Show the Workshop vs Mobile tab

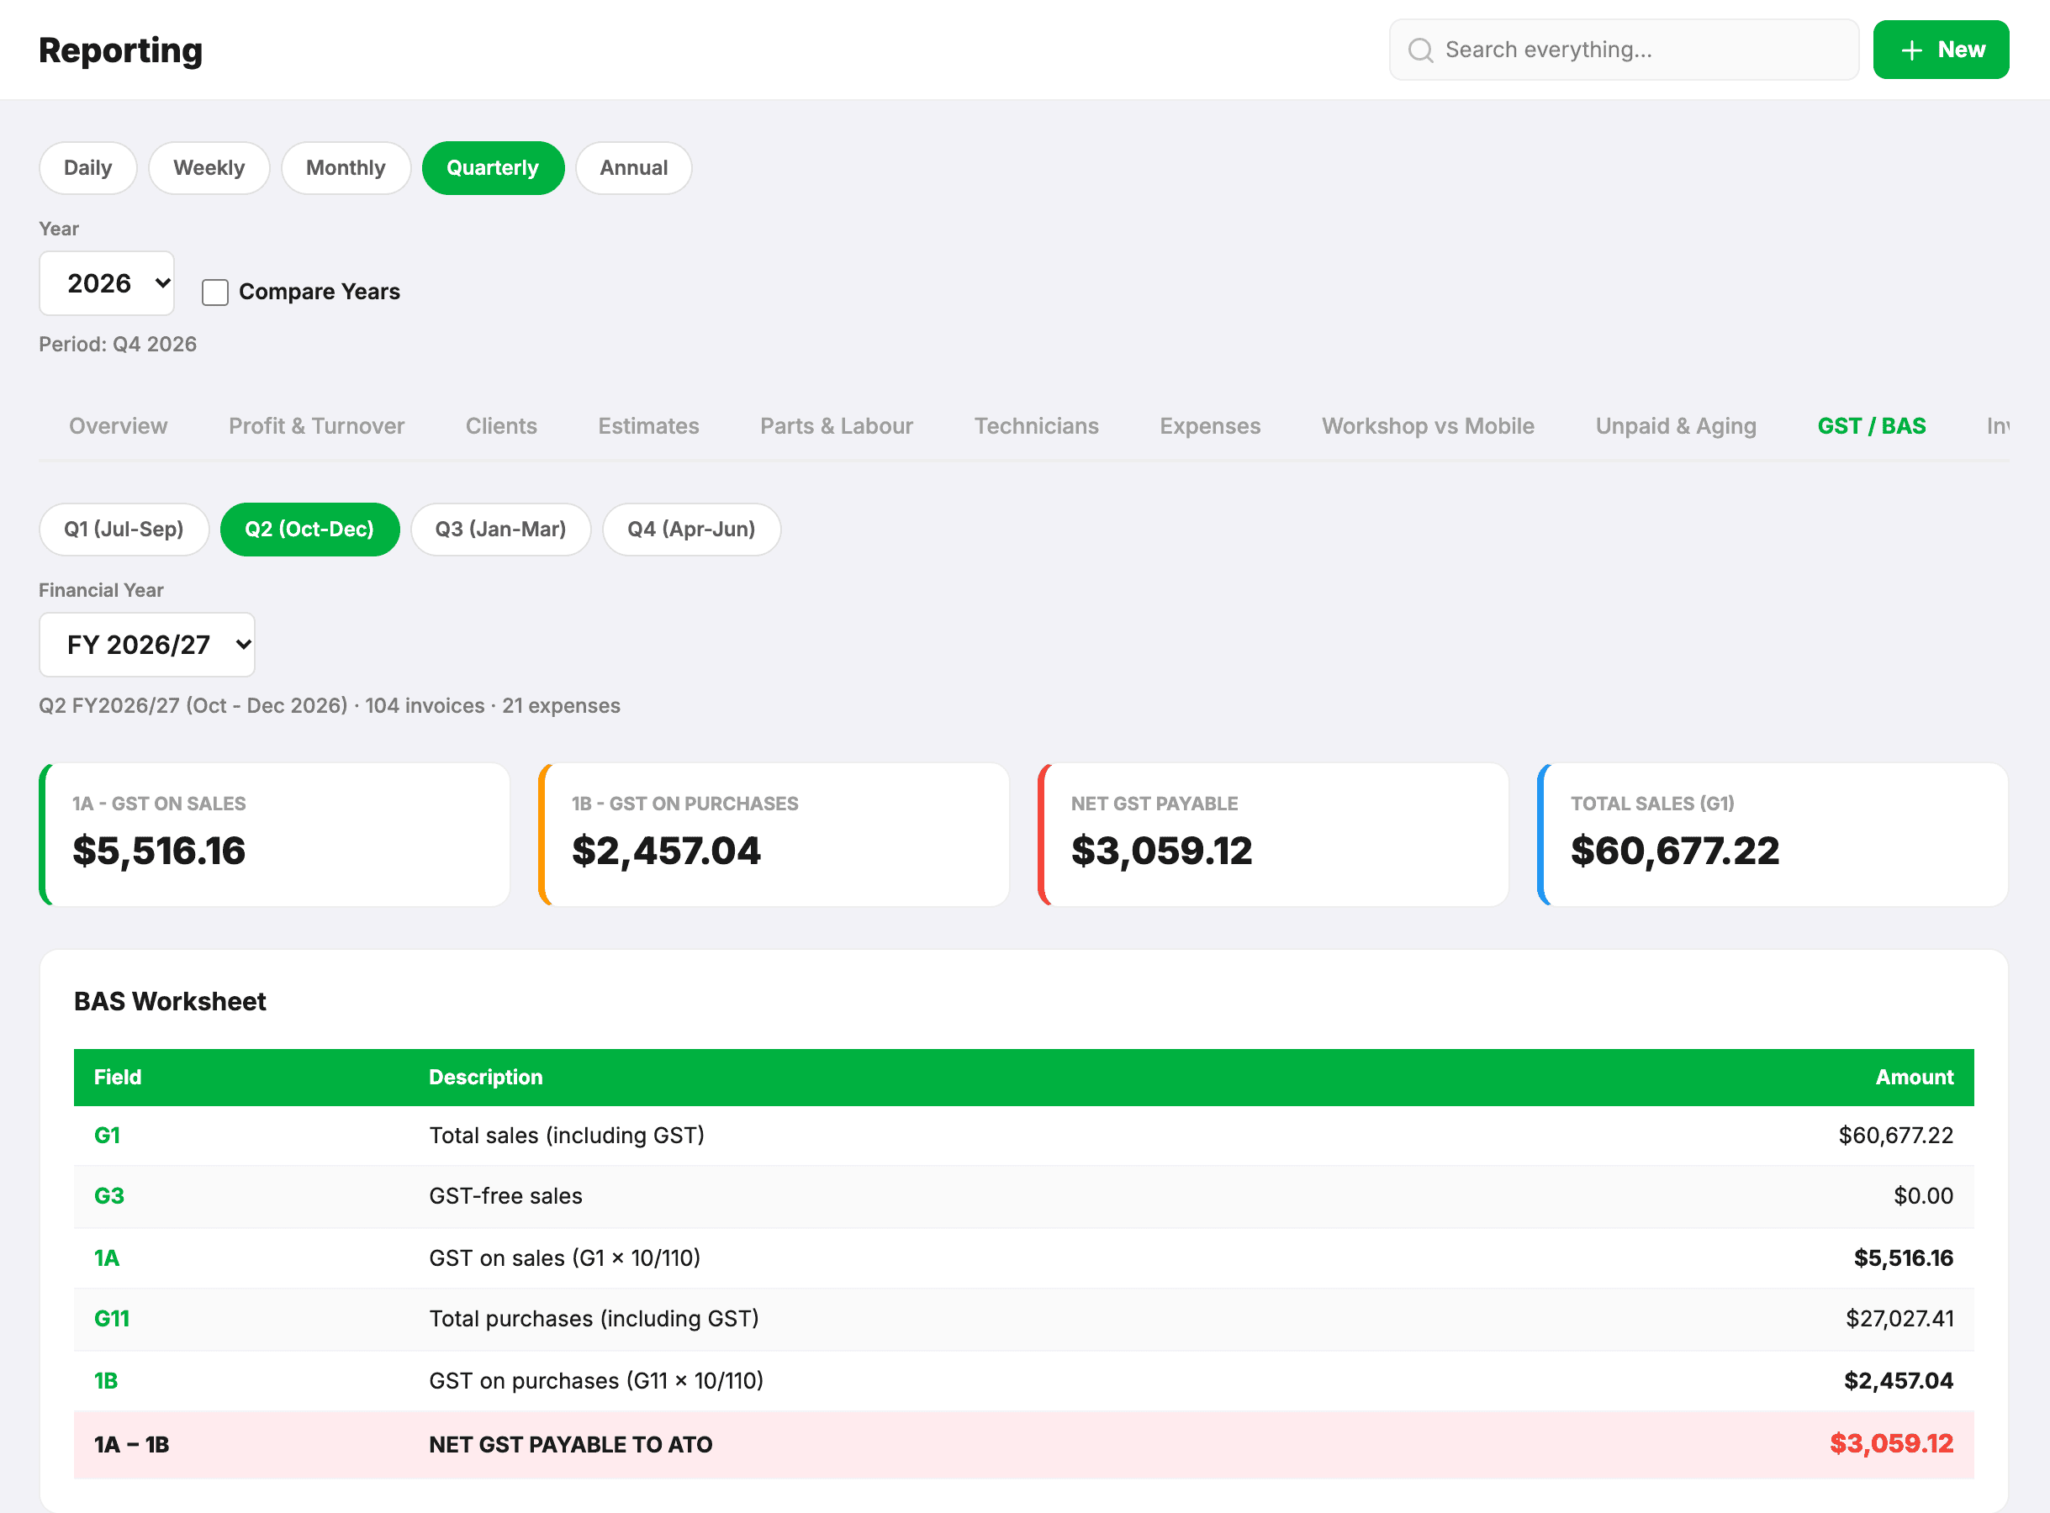[x=1427, y=426]
